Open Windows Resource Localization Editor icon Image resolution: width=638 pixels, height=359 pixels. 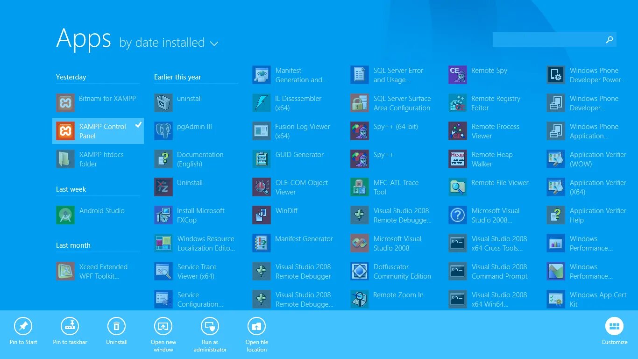tap(163, 243)
